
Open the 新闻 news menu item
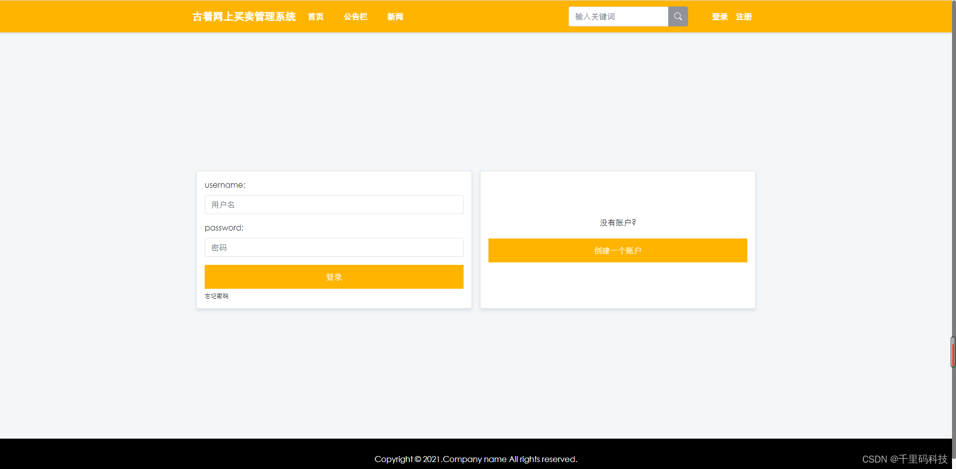pos(395,16)
